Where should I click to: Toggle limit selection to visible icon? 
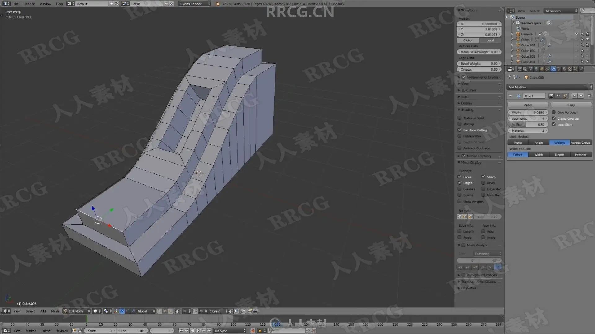point(177,311)
